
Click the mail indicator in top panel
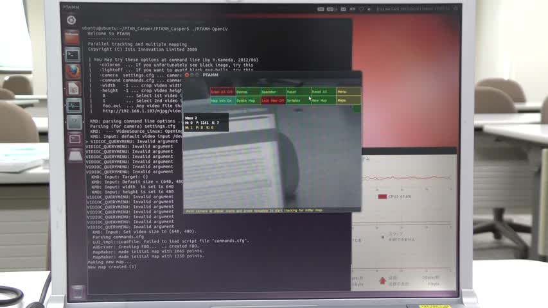pyautogui.click(x=343, y=9)
